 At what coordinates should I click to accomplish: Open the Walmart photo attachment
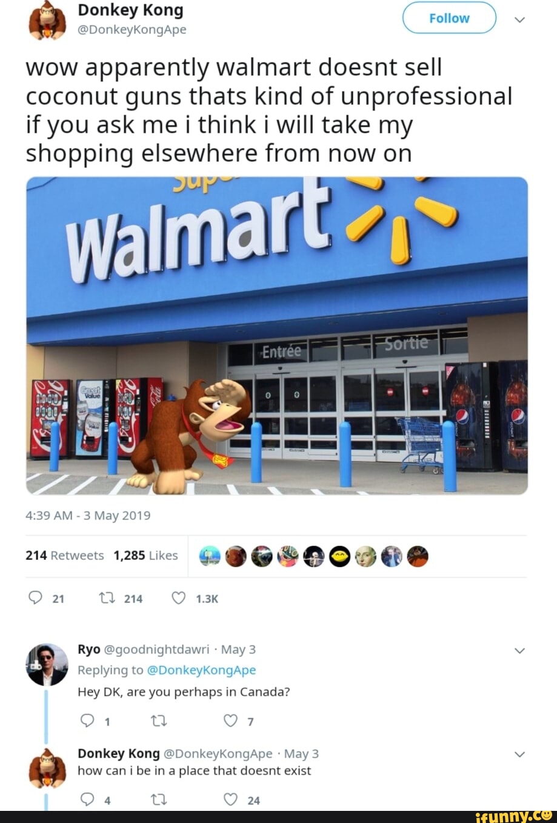pyautogui.click(x=277, y=336)
